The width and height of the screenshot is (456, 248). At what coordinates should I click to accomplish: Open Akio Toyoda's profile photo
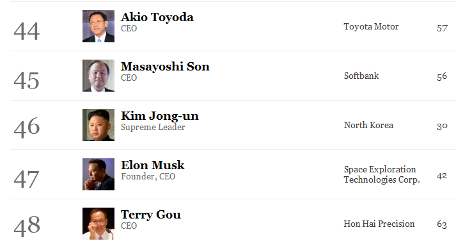[x=98, y=26]
